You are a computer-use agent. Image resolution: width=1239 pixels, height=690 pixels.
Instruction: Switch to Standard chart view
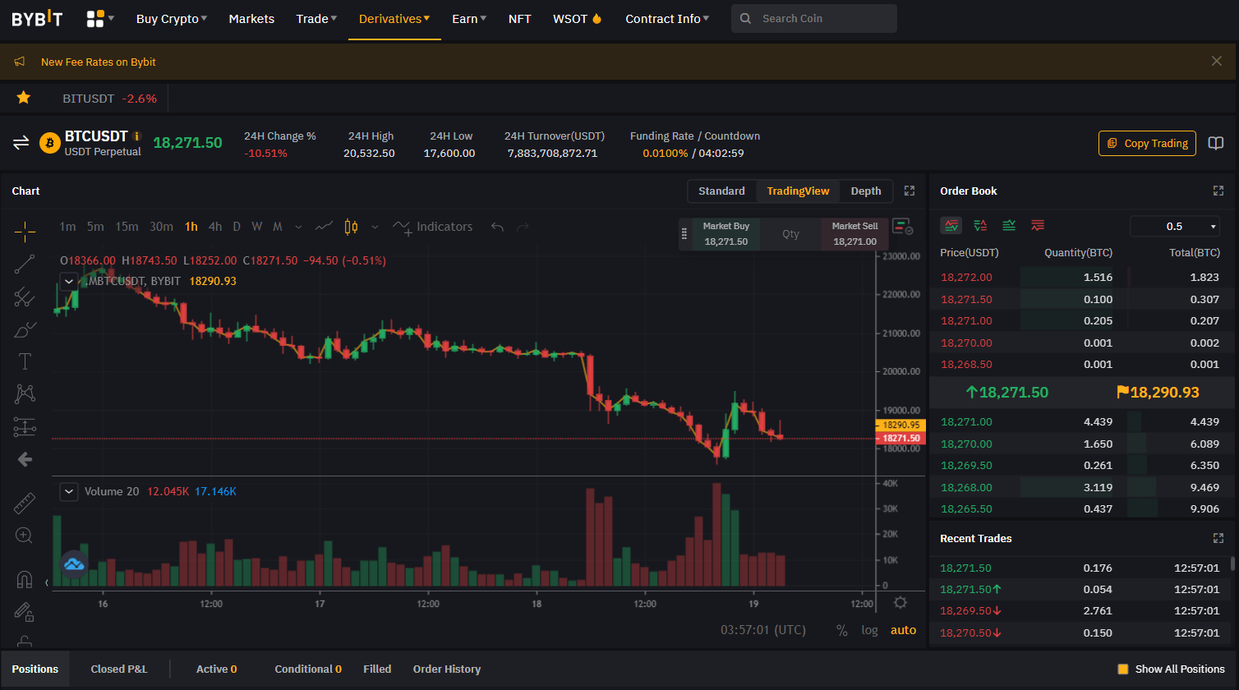point(721,191)
